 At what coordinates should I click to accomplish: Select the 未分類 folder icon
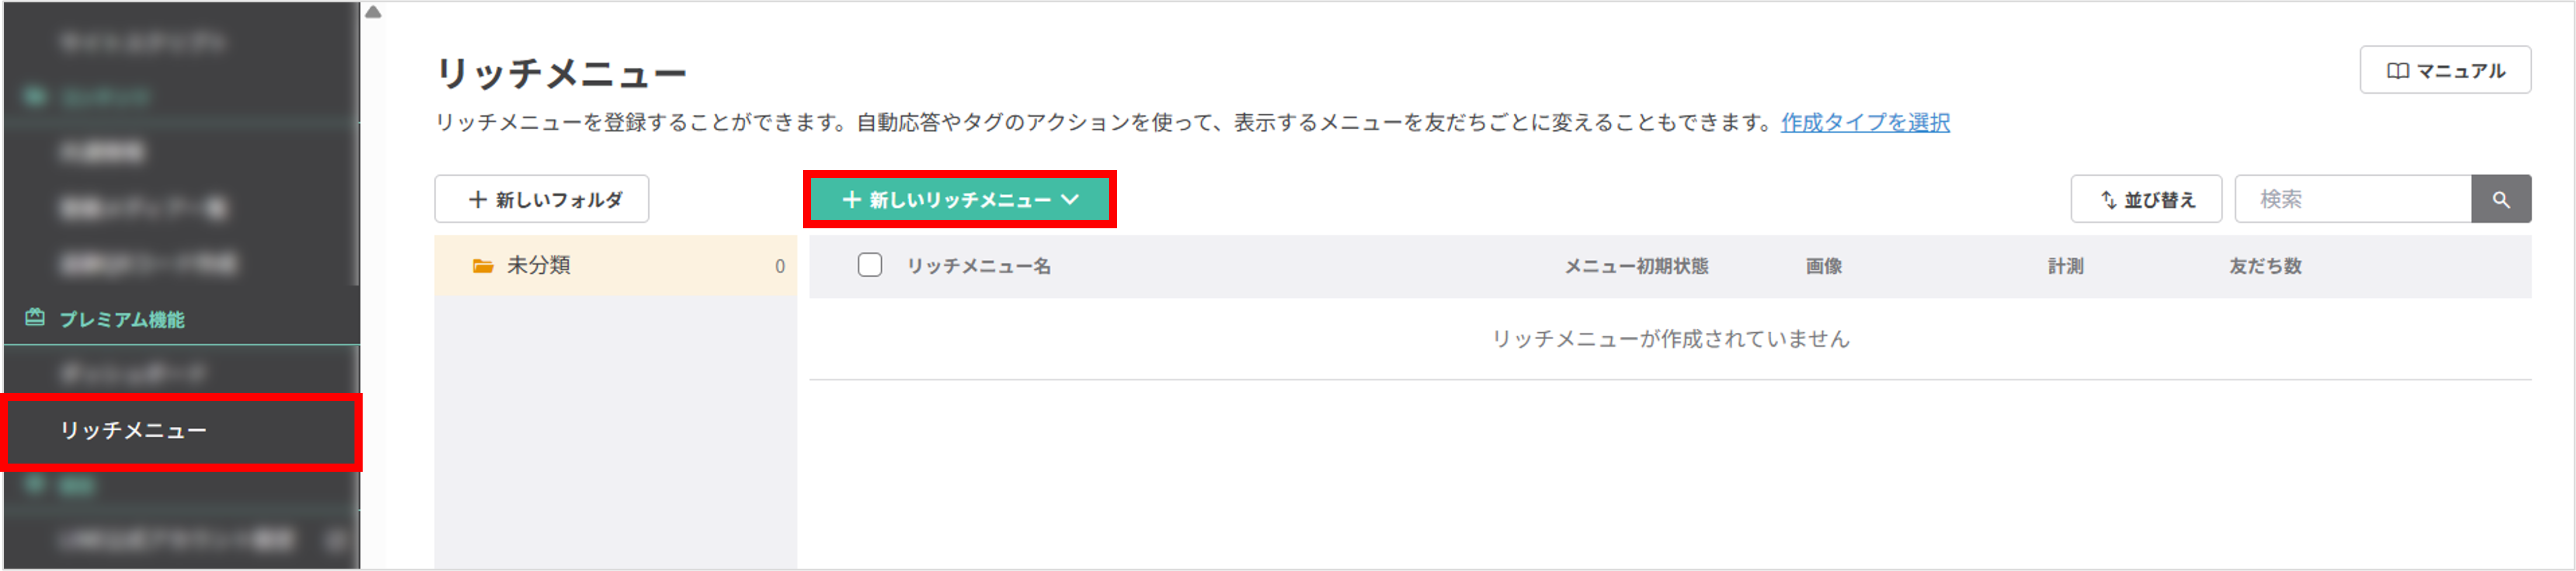pyautogui.click(x=483, y=265)
